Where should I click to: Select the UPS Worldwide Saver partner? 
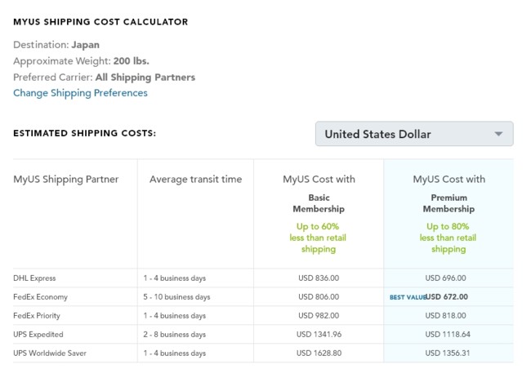[50, 353]
